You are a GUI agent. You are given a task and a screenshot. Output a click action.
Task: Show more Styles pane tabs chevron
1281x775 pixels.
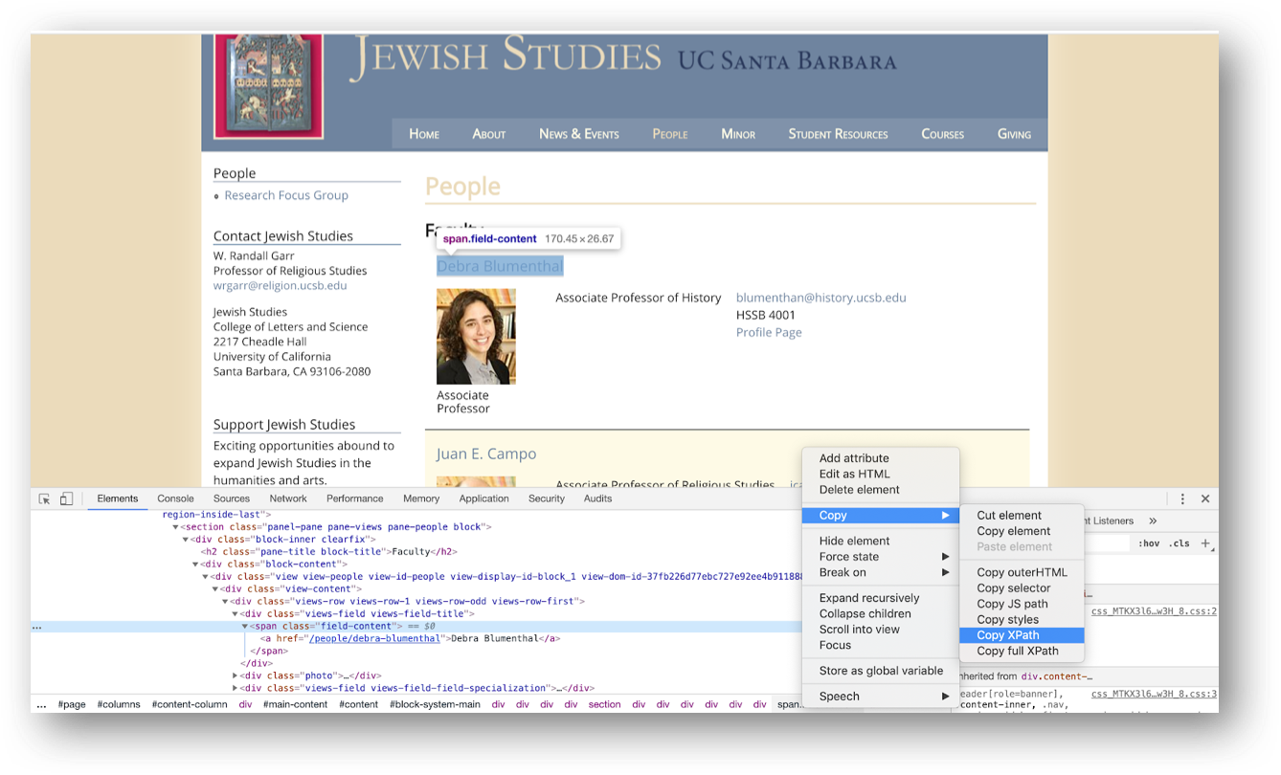[x=1153, y=520]
